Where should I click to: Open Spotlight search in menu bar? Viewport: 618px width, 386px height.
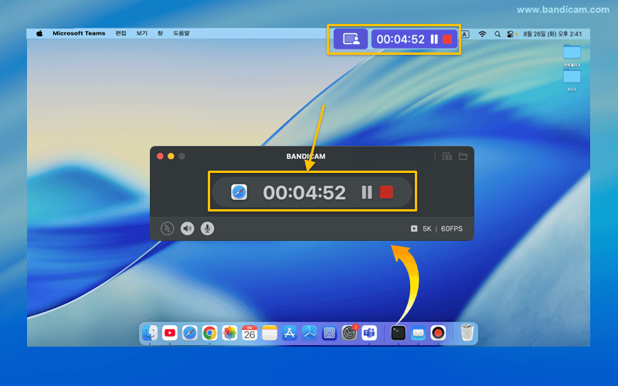497,34
